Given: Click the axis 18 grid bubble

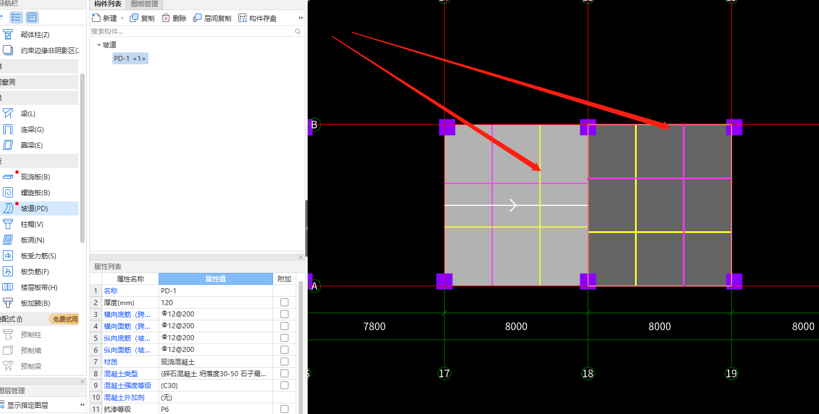Looking at the screenshot, I should click(x=588, y=373).
